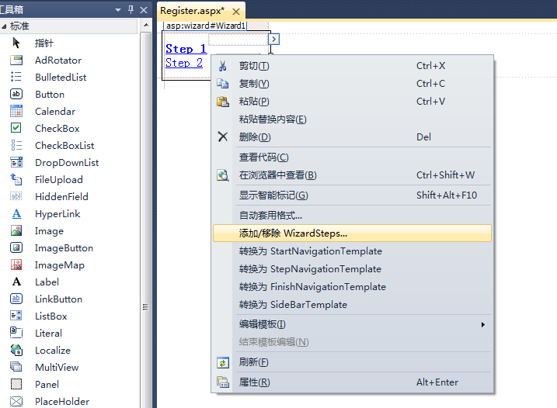Select the HyperLink control icon
This screenshot has width=557, height=408.
pos(16,214)
